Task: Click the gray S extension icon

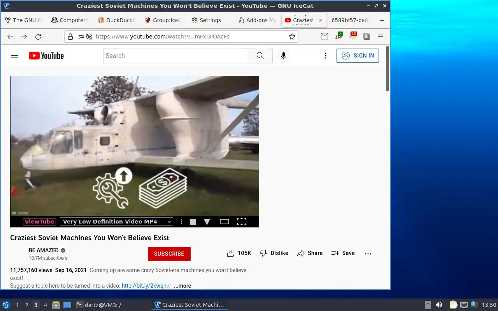Action: (x=366, y=36)
